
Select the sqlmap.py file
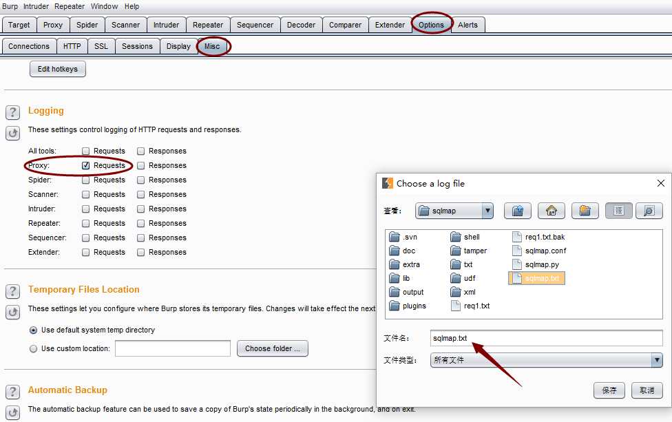point(536,264)
